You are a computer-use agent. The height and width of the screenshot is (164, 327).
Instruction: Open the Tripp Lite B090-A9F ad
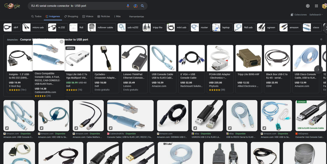point(249,69)
